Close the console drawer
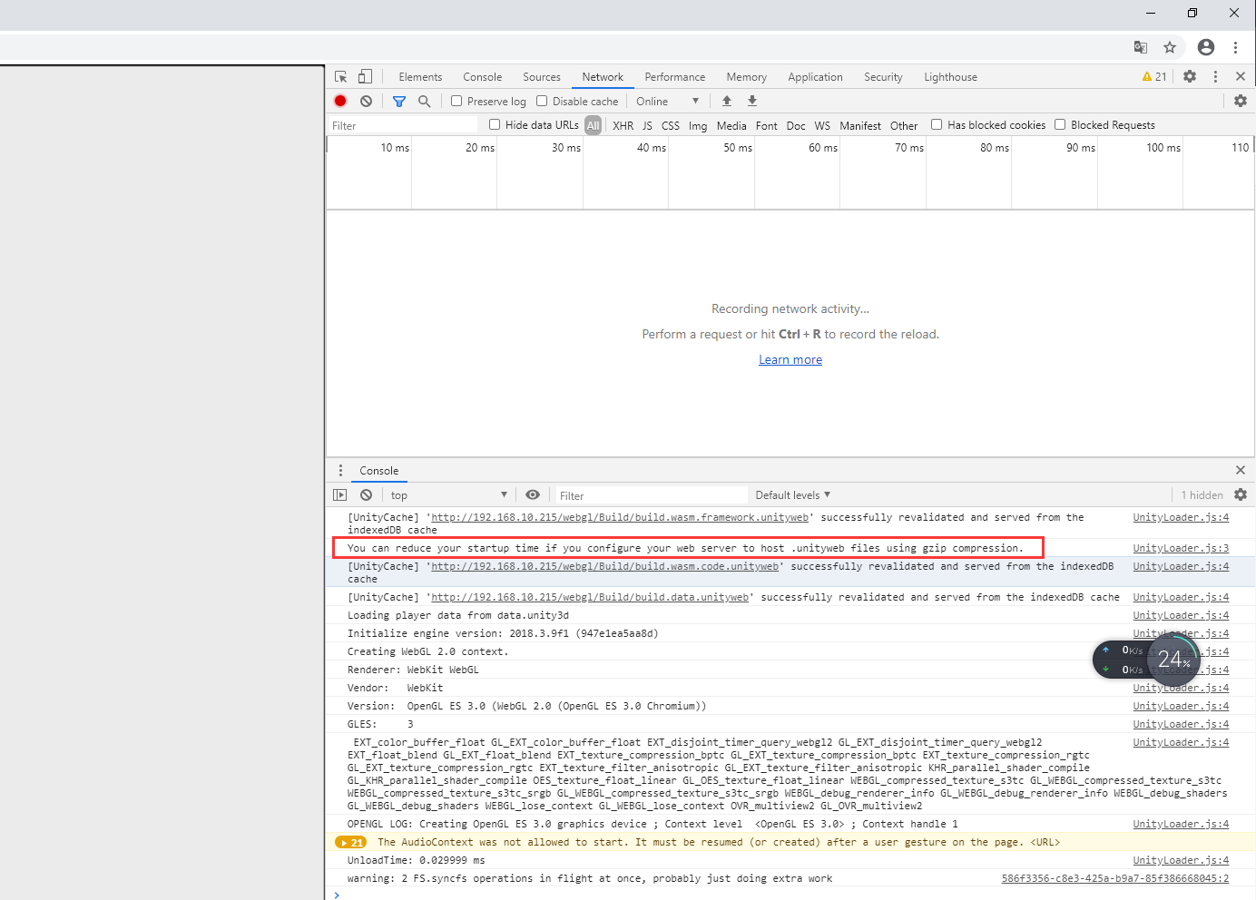The image size is (1256, 900). tap(1241, 470)
